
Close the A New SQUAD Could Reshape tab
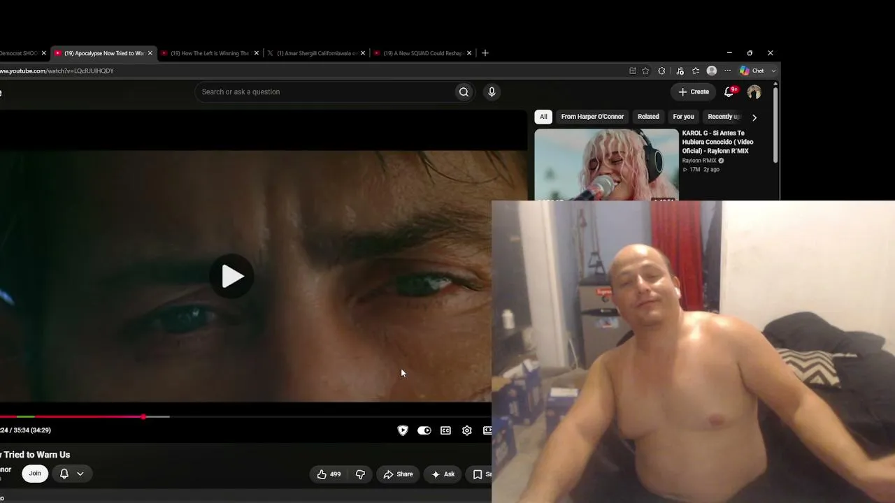[469, 53]
